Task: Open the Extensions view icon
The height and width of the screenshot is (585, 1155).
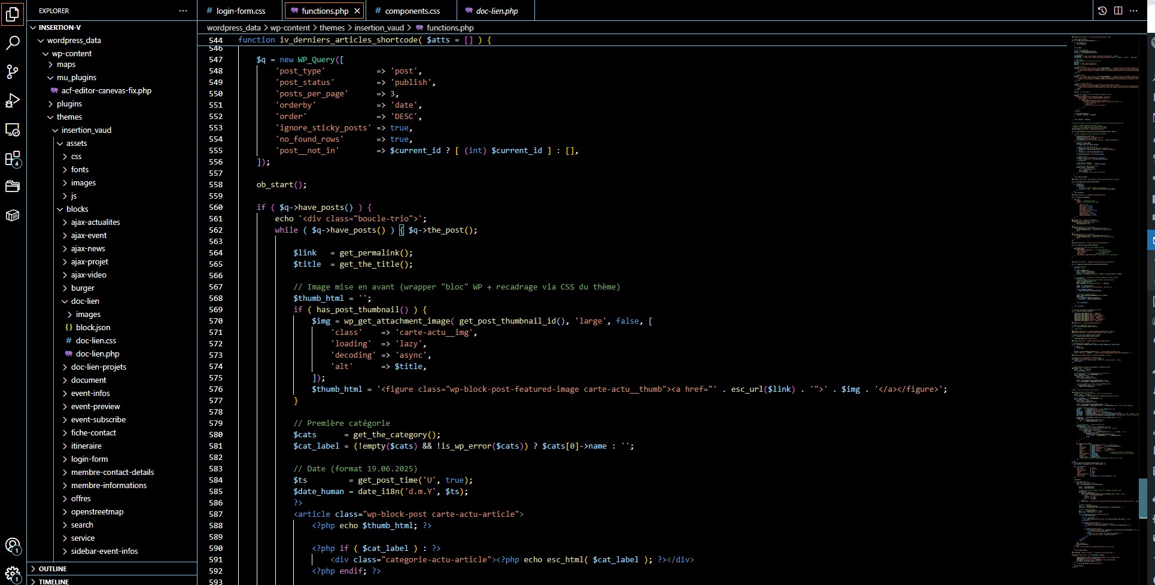Action: coord(13,159)
